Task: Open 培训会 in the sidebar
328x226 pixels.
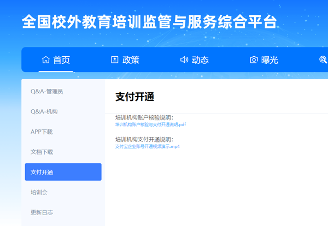Action: (x=40, y=192)
